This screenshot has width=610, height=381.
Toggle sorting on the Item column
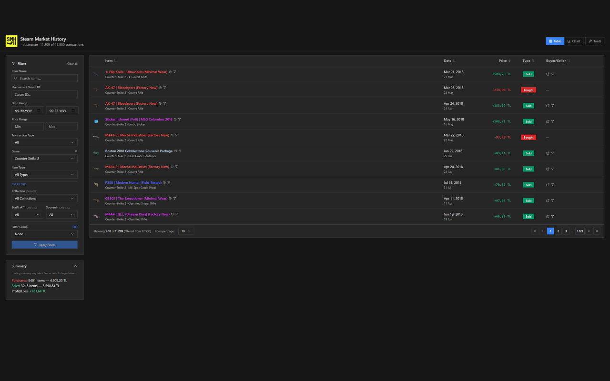pyautogui.click(x=115, y=60)
